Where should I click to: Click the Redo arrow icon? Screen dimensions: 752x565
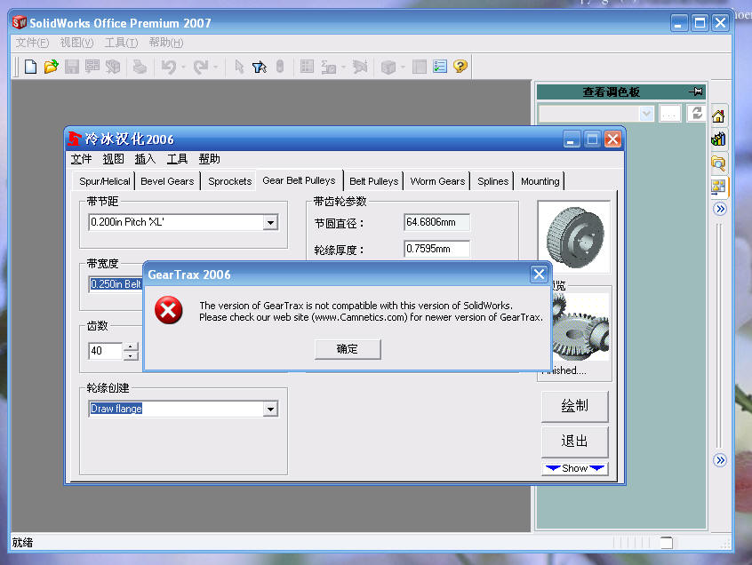pyautogui.click(x=201, y=67)
